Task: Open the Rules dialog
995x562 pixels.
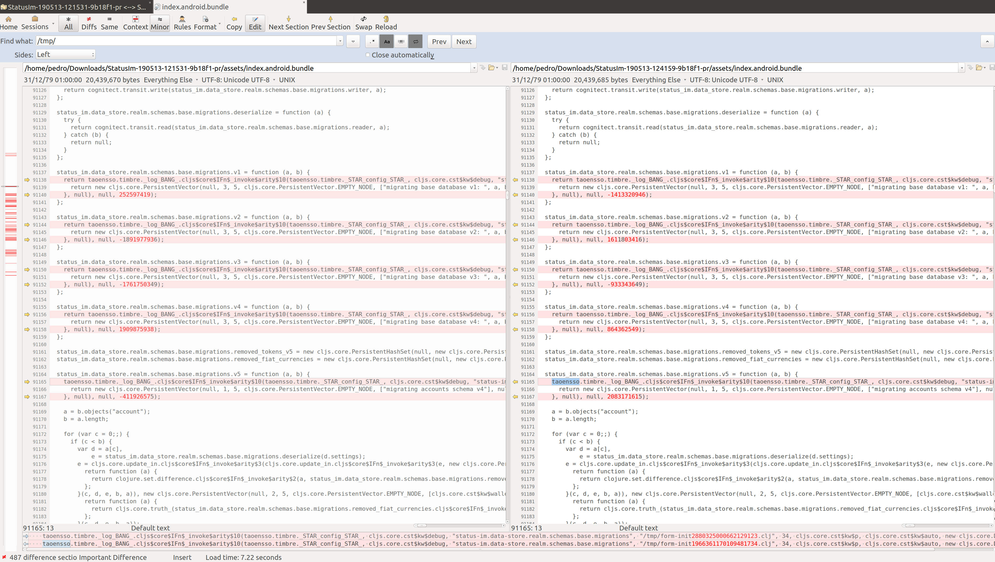Action: pos(182,23)
